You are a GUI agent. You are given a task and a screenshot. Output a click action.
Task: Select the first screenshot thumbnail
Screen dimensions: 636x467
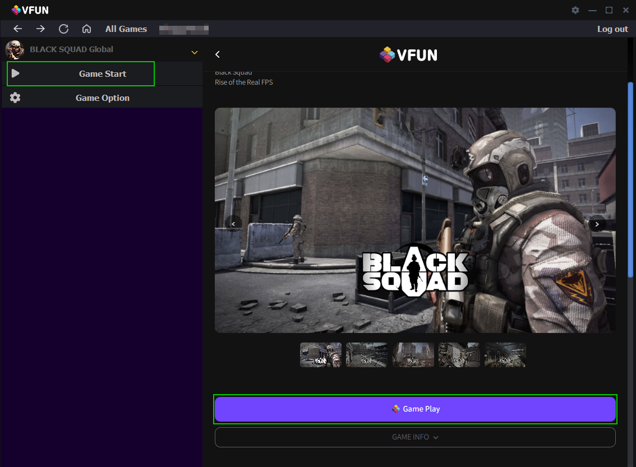pyautogui.click(x=321, y=355)
